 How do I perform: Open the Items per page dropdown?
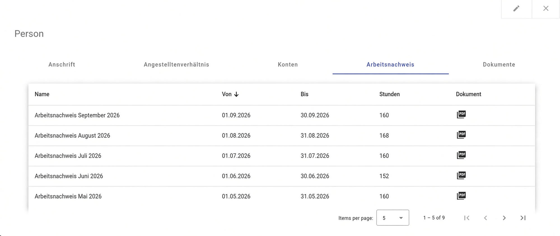point(393,218)
